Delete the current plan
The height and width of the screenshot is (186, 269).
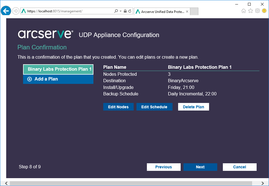coord(193,107)
